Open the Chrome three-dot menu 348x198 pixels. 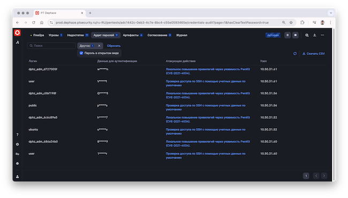click(x=330, y=22)
